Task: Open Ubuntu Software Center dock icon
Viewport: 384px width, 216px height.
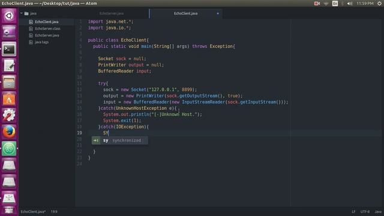Action: tap(9, 99)
